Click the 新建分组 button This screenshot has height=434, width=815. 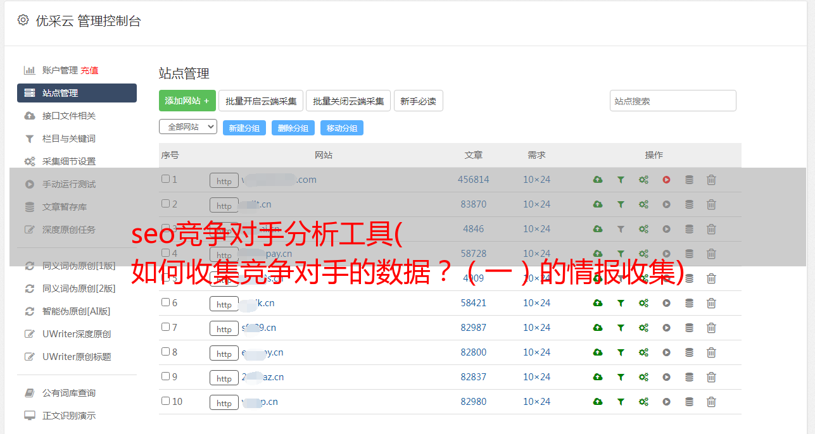[x=244, y=128]
